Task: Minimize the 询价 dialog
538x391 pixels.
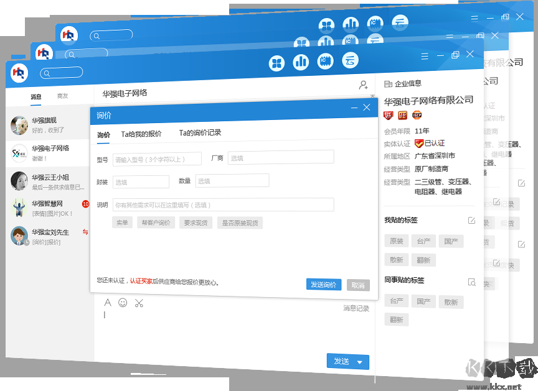Action: (354, 108)
